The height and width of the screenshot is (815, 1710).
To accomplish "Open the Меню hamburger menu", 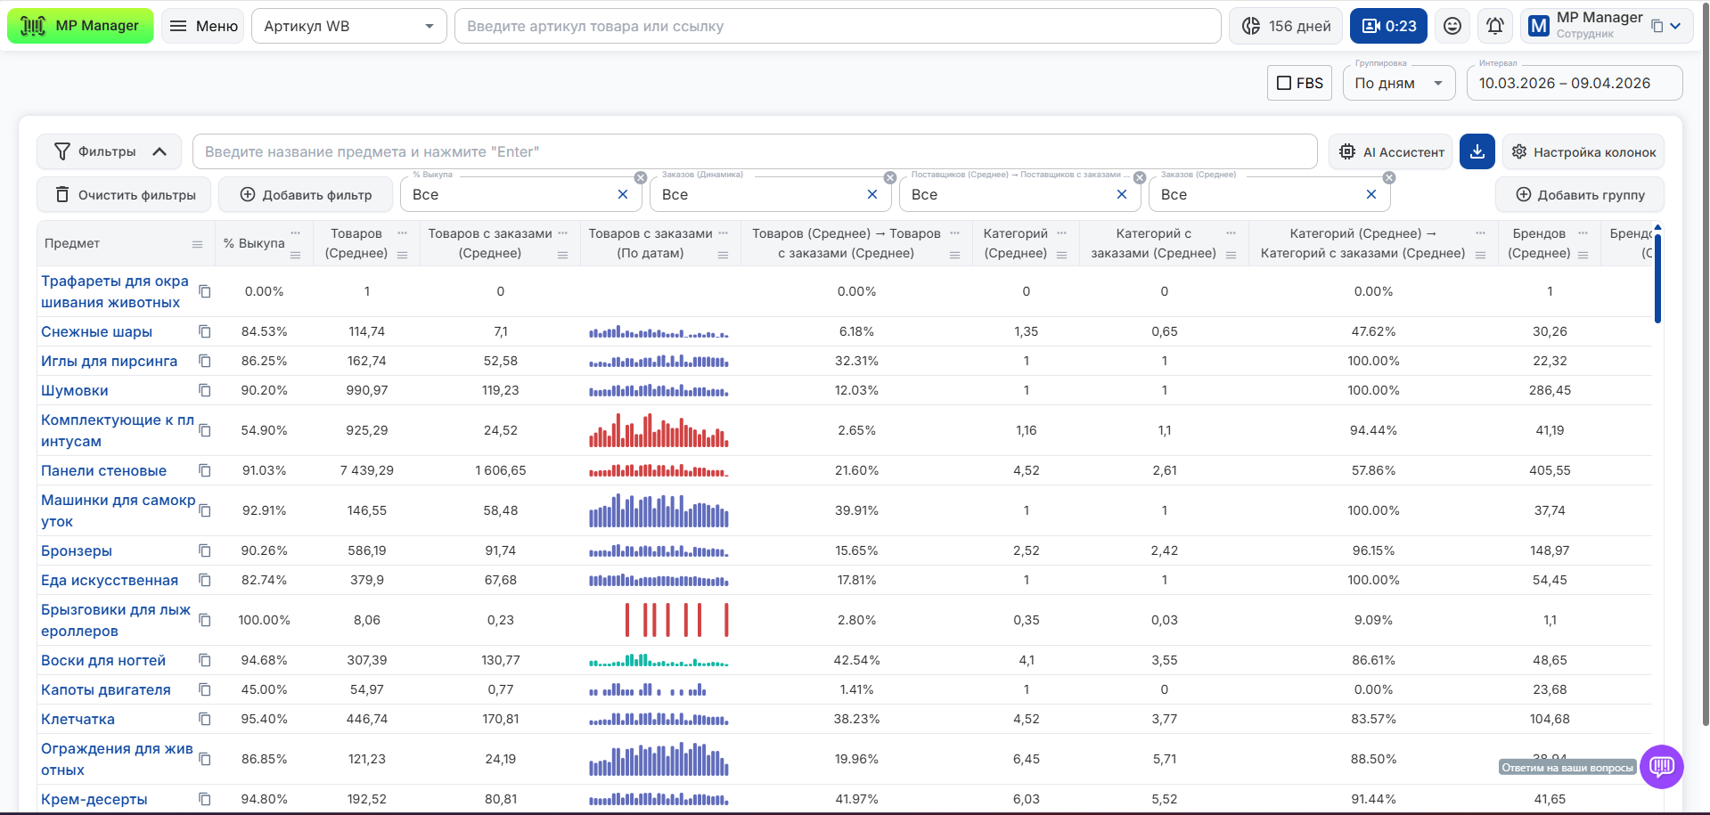I will point(203,26).
